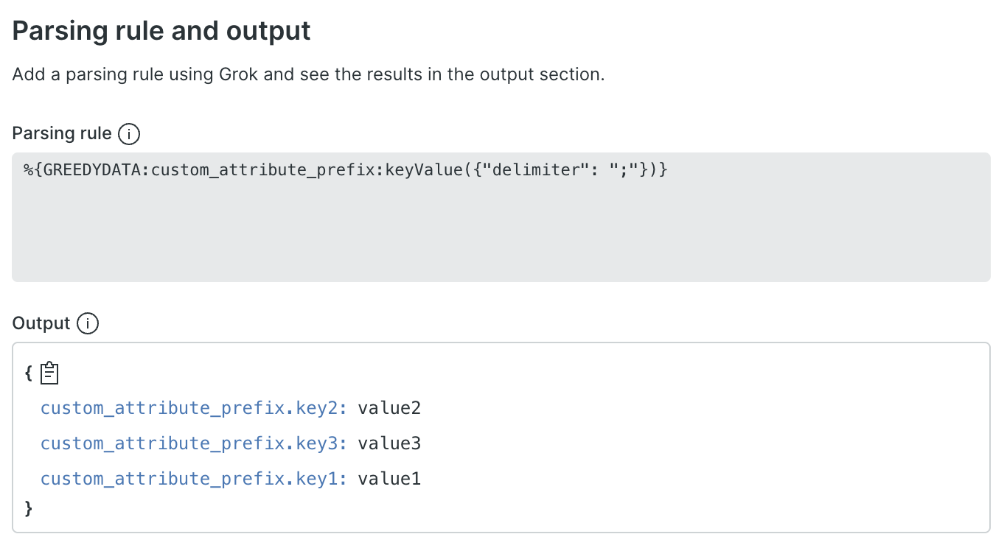This screenshot has width=1007, height=548.
Task: Copy output using the clipboard icon
Action: (49, 373)
